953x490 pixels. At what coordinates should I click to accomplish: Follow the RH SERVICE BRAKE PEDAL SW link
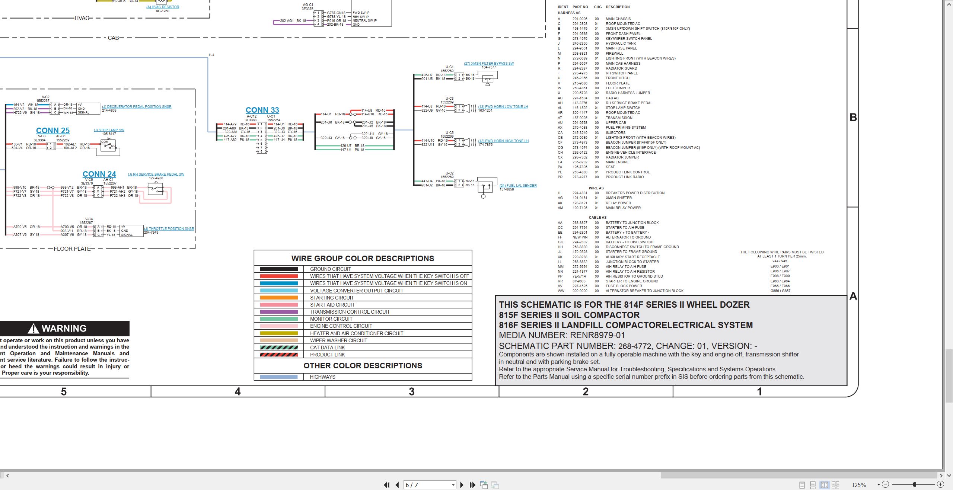(x=156, y=174)
